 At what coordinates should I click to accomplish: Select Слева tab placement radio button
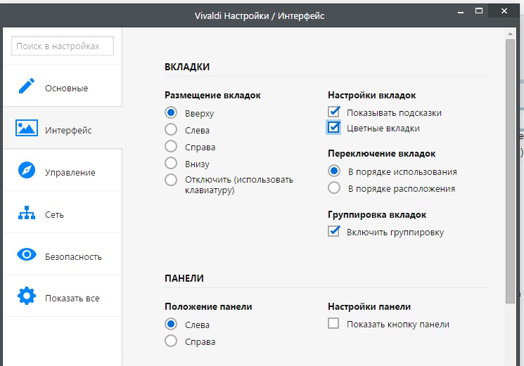171,129
